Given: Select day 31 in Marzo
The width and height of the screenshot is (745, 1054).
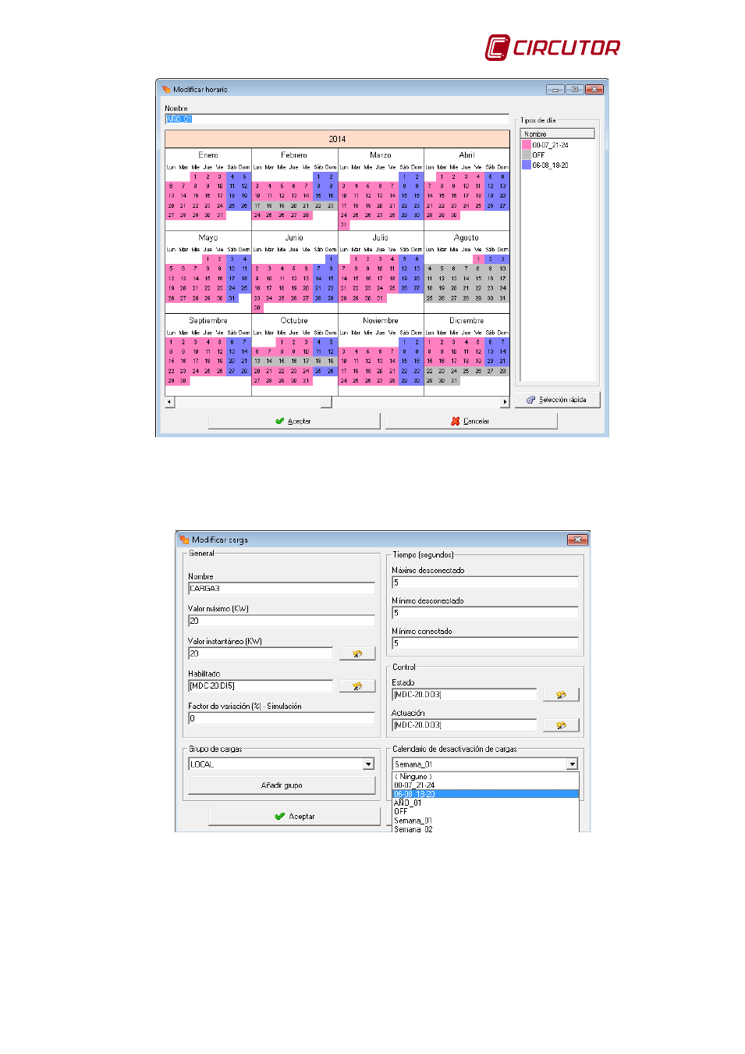Looking at the screenshot, I should 343,225.
